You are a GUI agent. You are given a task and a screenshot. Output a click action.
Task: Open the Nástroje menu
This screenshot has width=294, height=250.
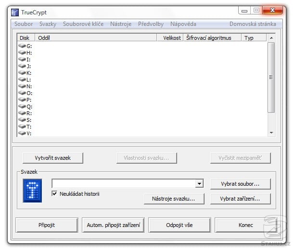[121, 24]
